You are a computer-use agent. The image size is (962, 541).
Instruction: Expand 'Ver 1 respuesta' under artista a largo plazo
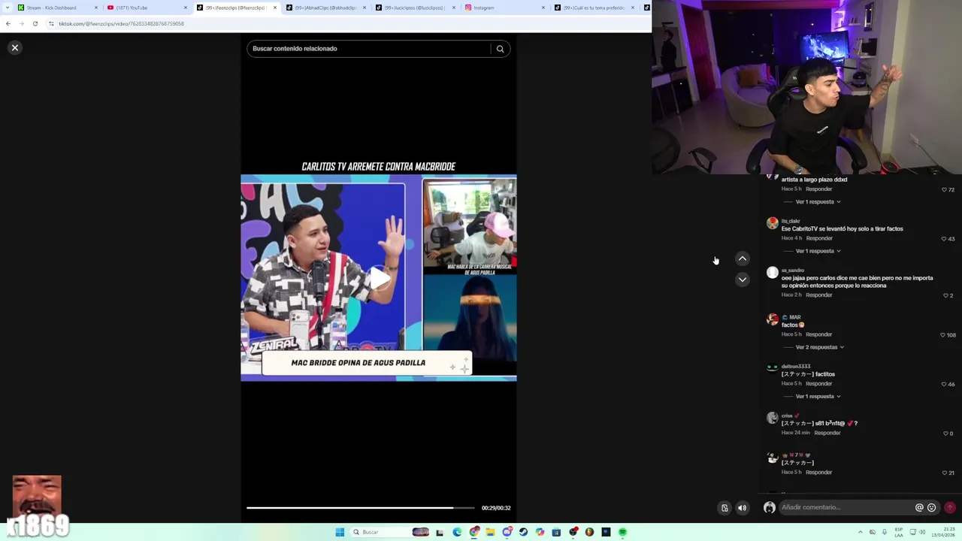818,201
